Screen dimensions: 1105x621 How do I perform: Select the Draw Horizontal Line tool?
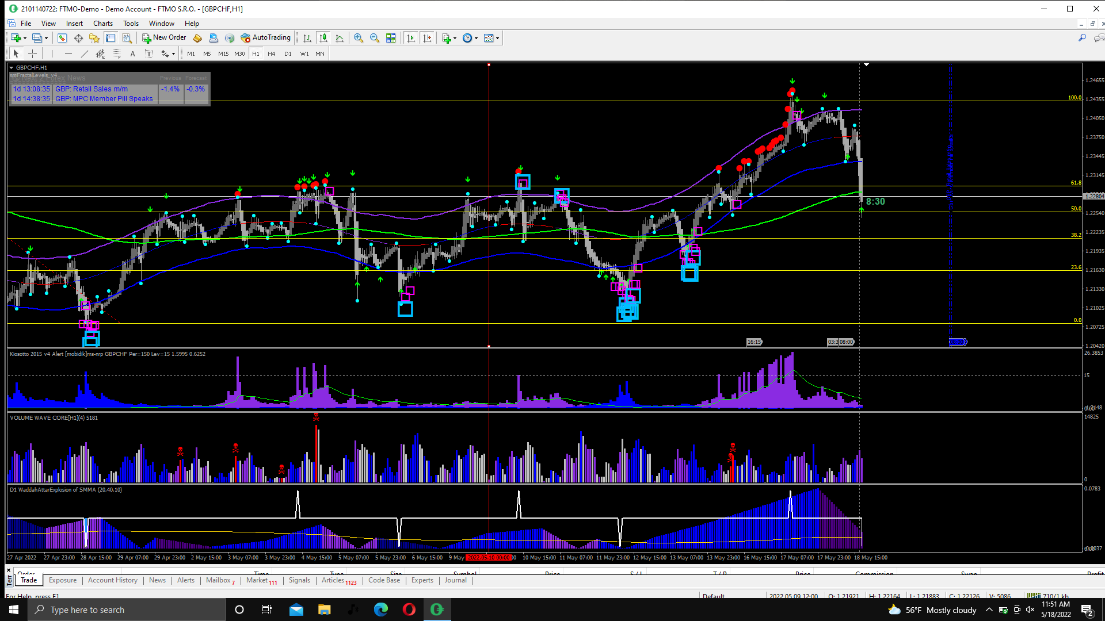point(68,53)
